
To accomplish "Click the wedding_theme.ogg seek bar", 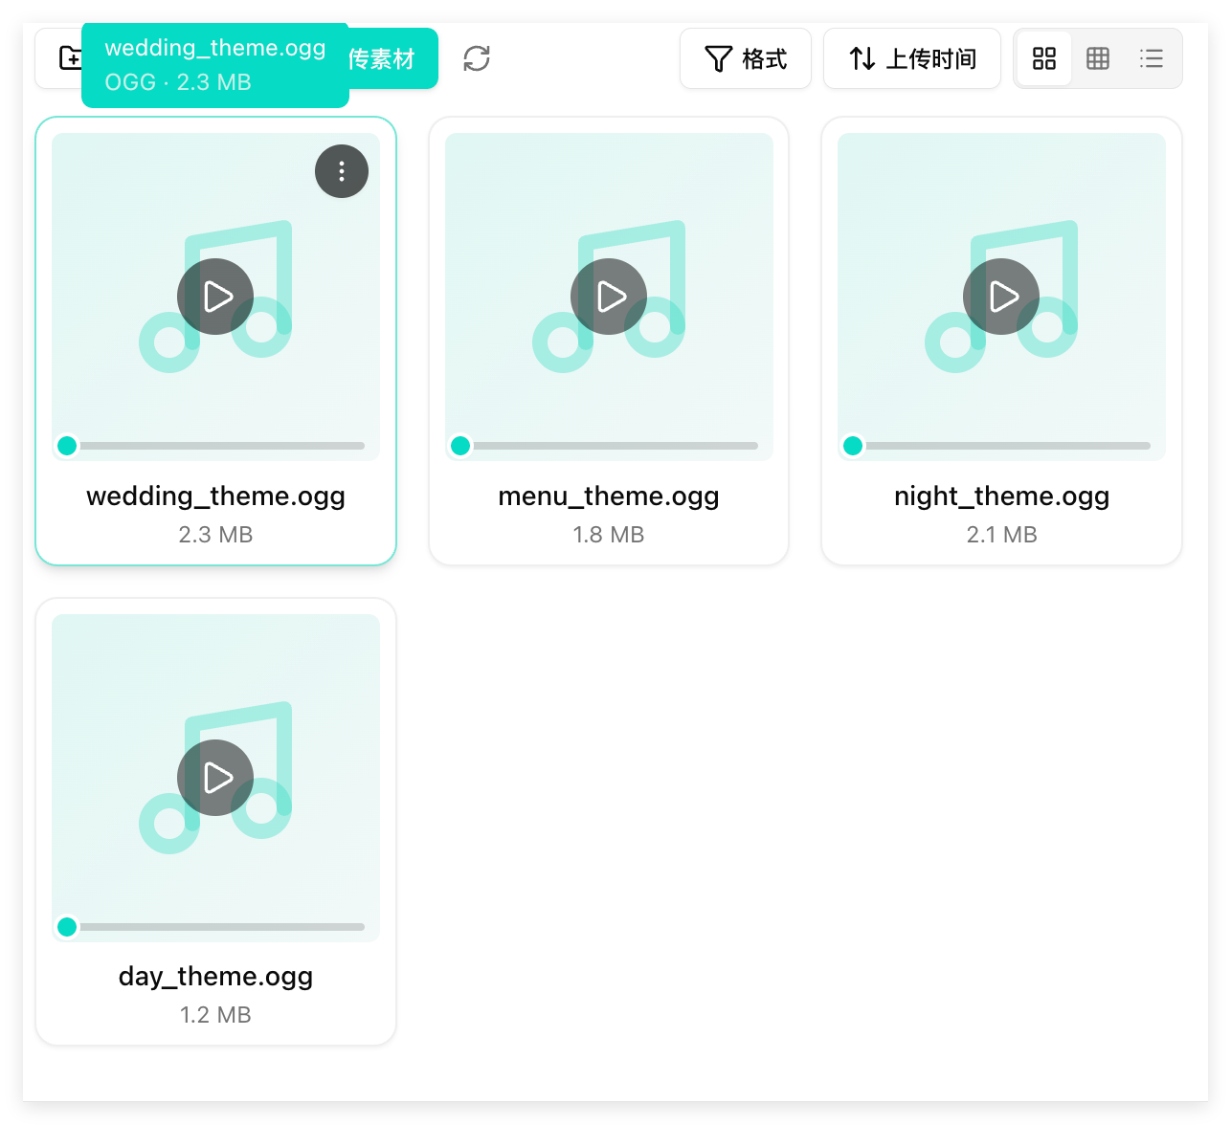I will tap(223, 446).
